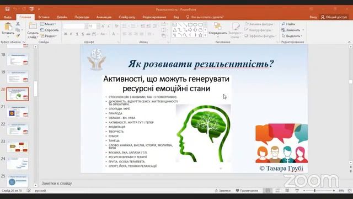Open Раздел section dropdown

click(x=49, y=36)
